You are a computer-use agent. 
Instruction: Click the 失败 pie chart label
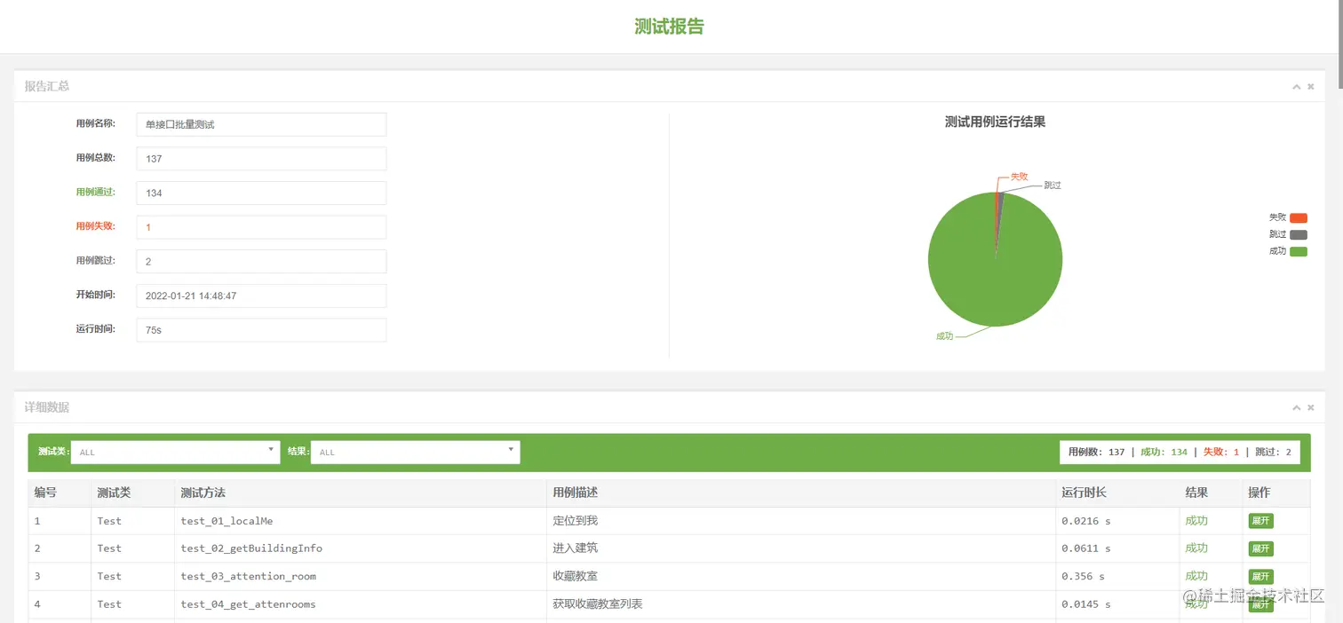click(1019, 177)
